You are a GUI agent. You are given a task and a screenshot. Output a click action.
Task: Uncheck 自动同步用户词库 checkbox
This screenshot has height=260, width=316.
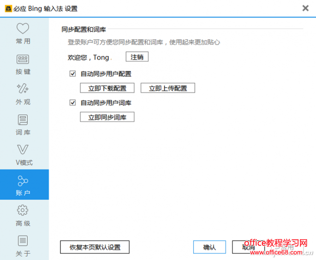[72, 103]
